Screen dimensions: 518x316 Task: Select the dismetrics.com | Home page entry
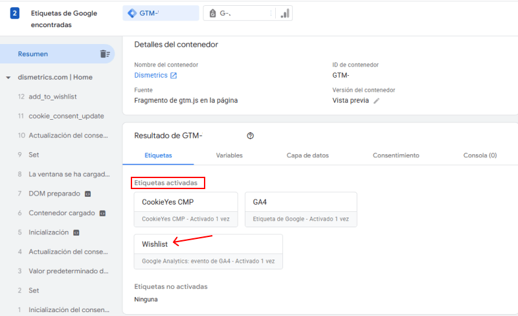55,77
